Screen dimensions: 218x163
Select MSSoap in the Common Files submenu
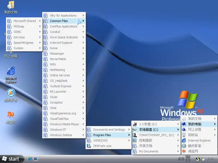(24, 26)
